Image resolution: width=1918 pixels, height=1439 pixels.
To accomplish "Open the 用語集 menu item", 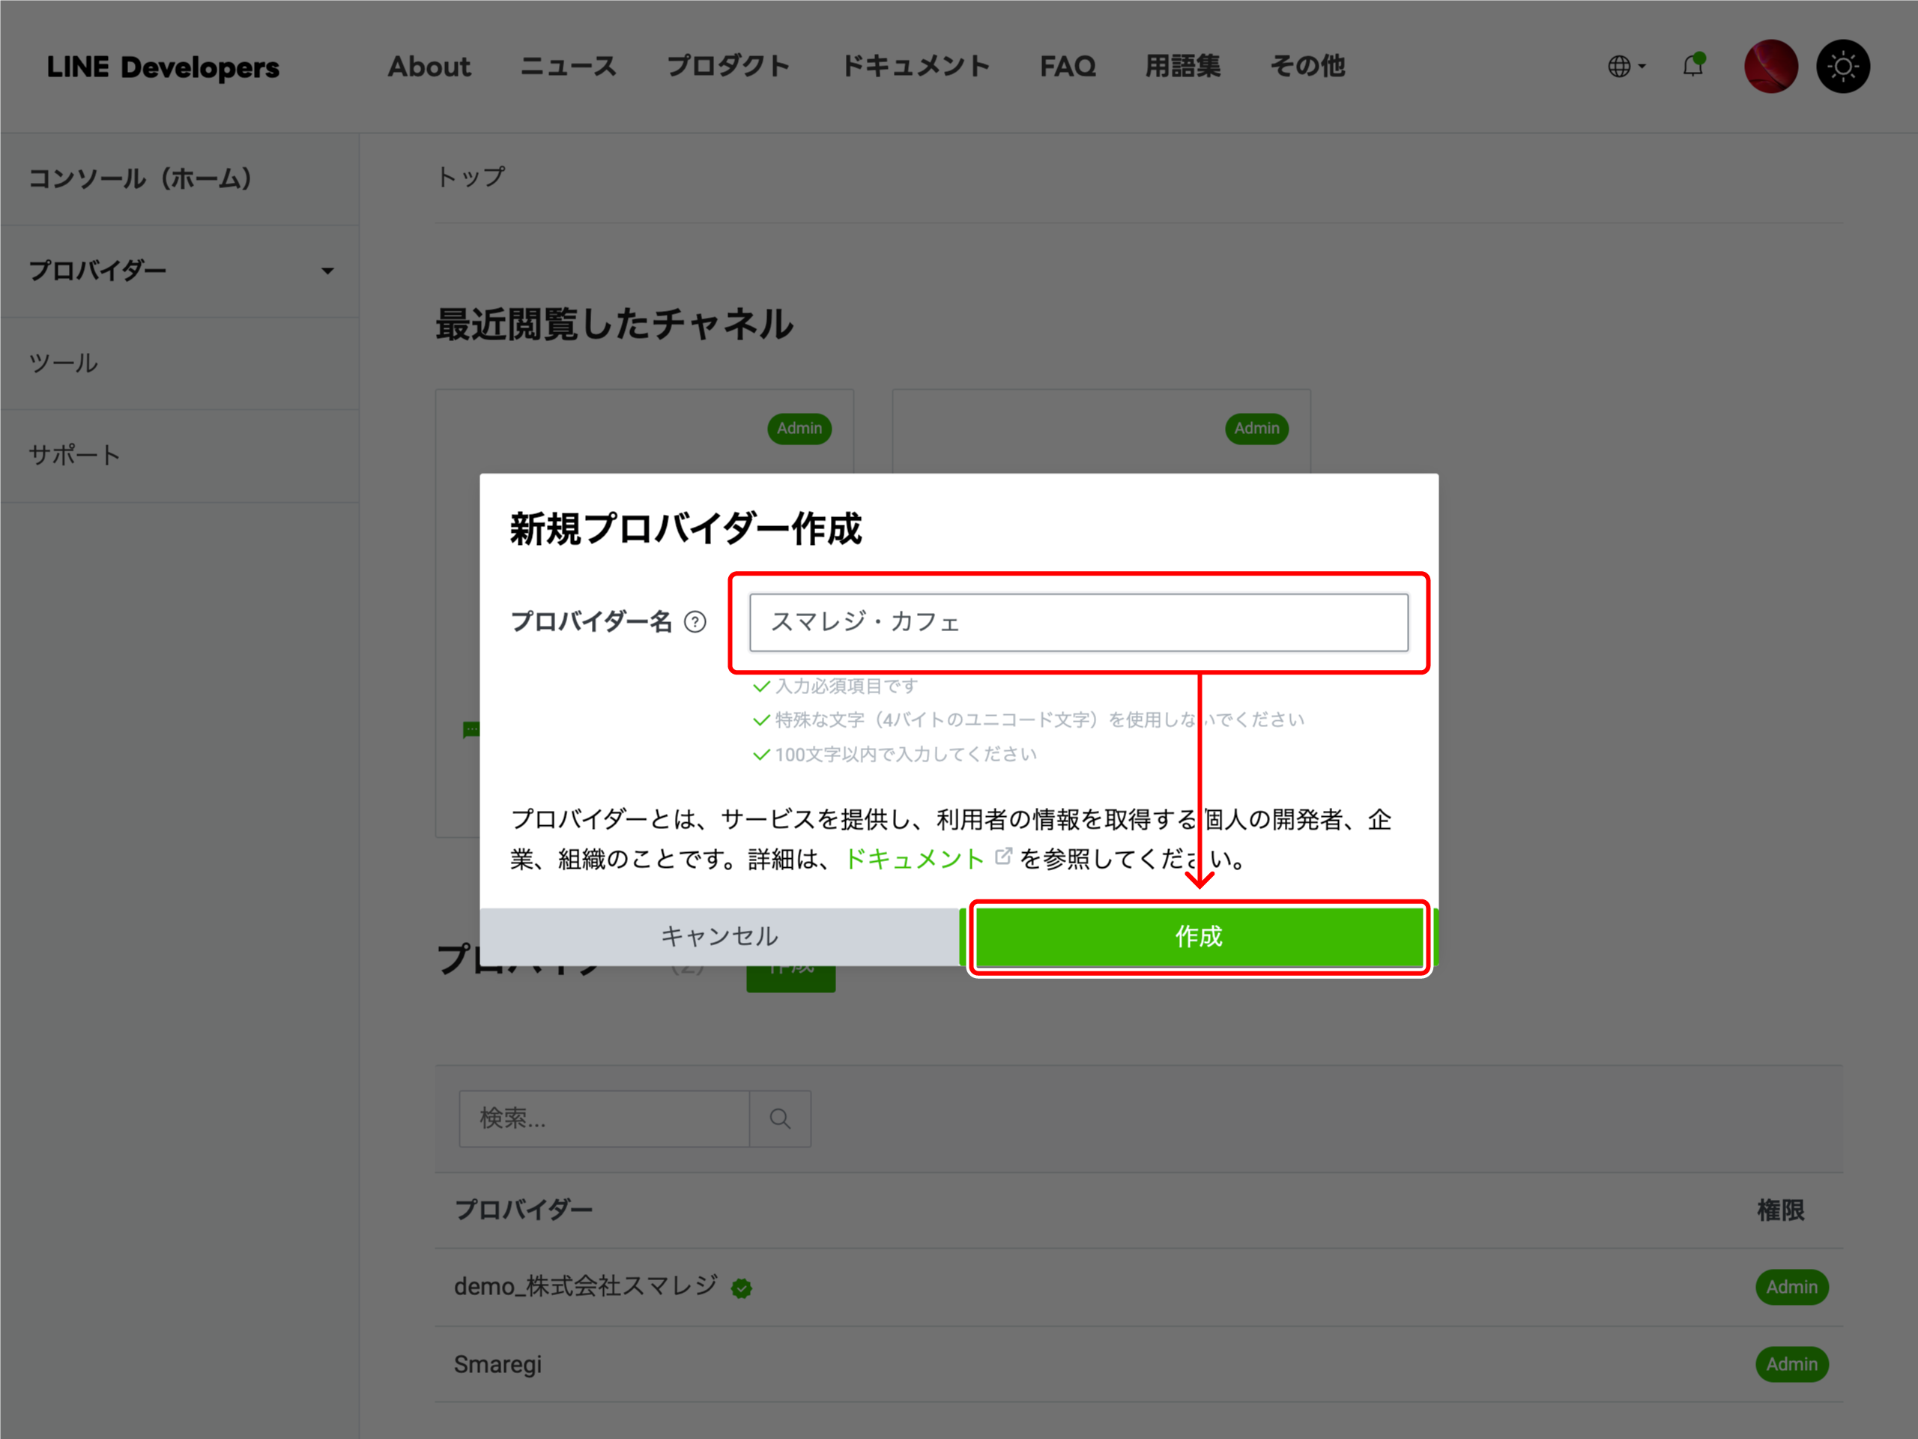I will (1183, 67).
